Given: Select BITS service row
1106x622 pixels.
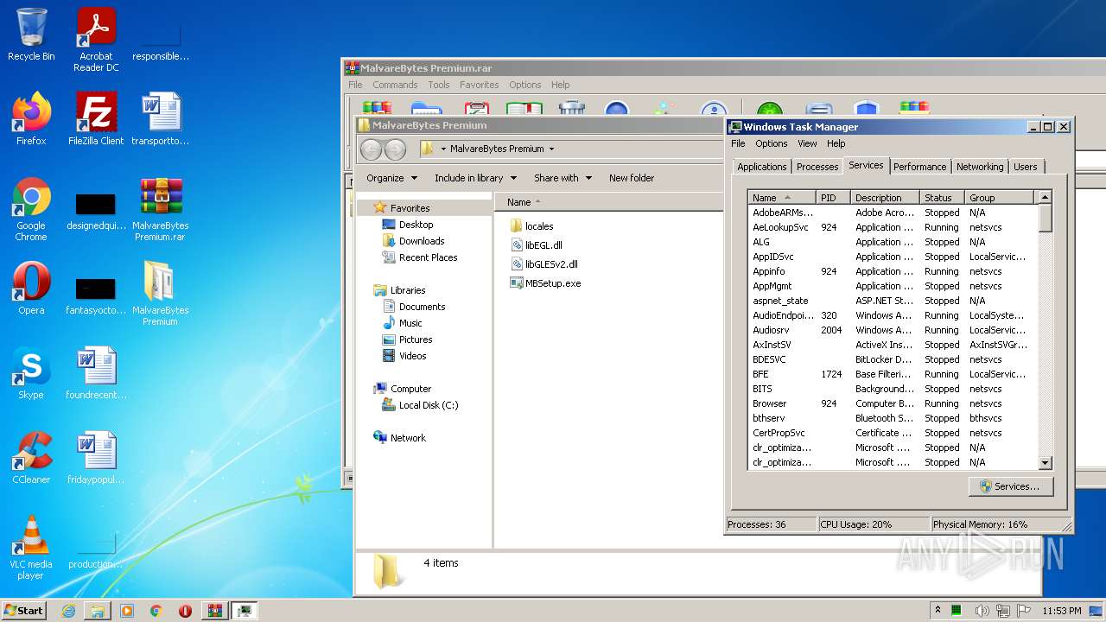Looking at the screenshot, I should (x=893, y=389).
